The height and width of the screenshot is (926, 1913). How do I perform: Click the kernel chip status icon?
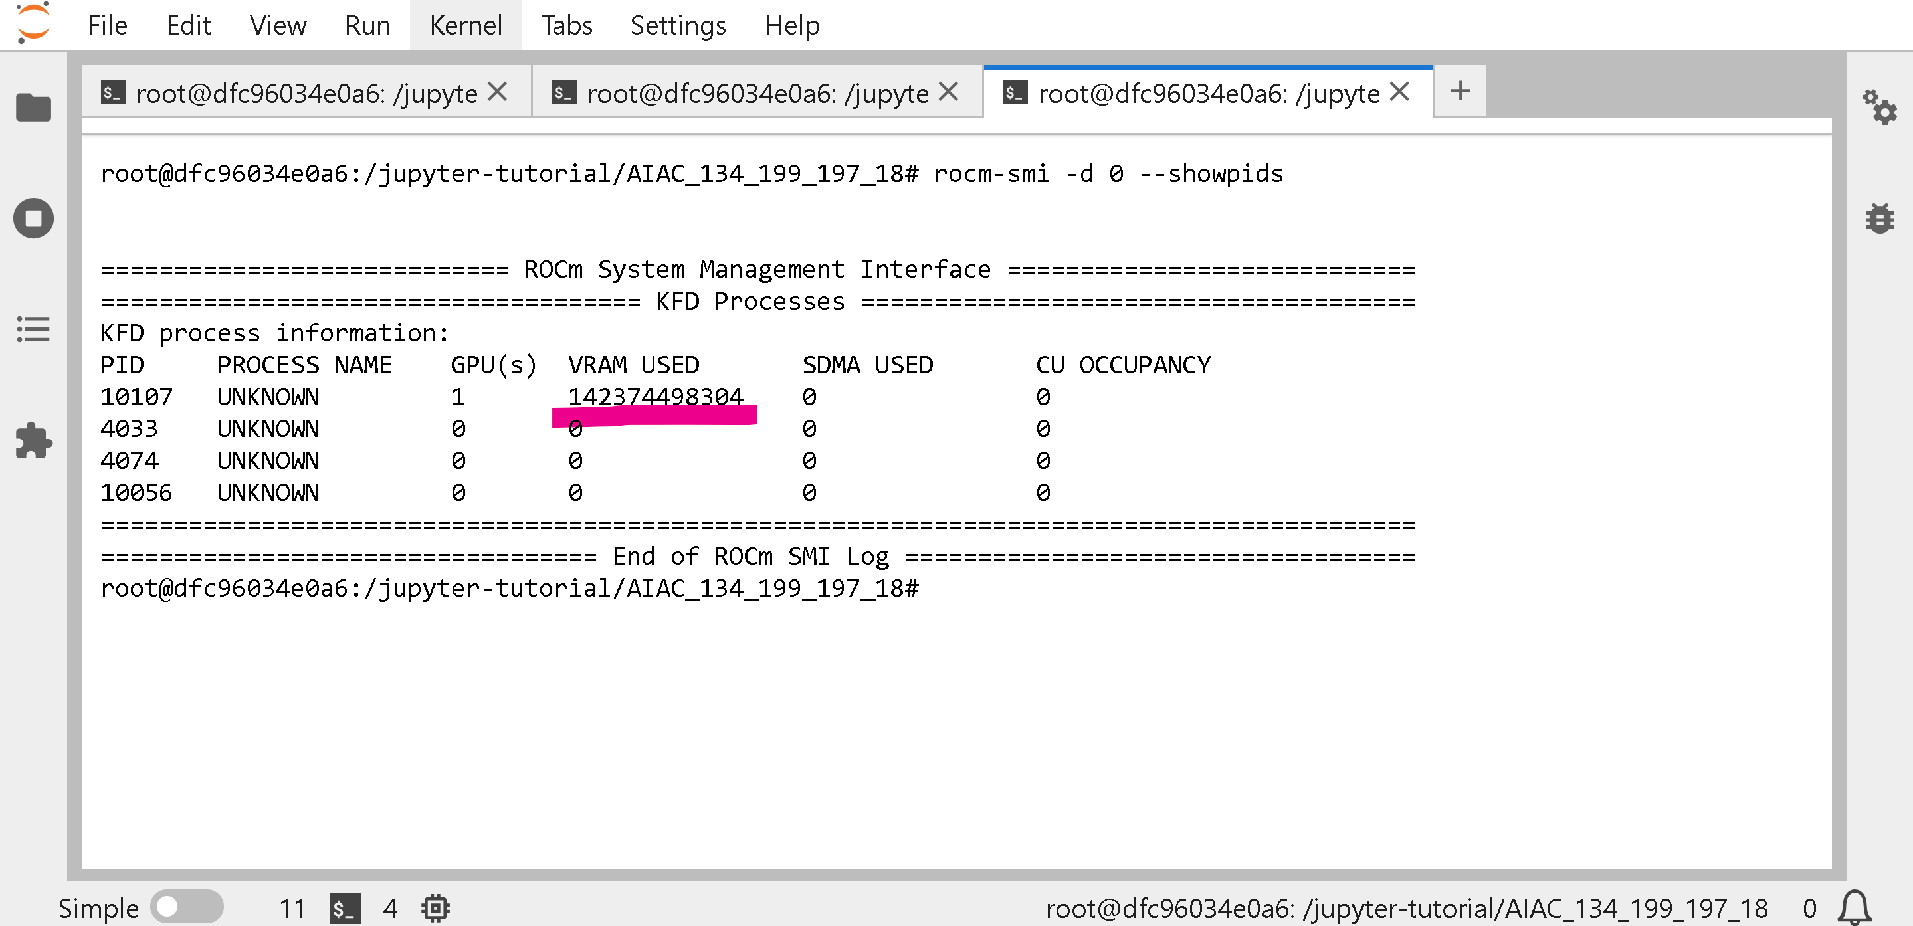click(x=435, y=907)
